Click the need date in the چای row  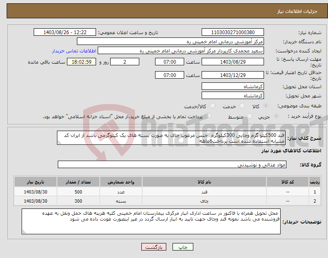35,201
